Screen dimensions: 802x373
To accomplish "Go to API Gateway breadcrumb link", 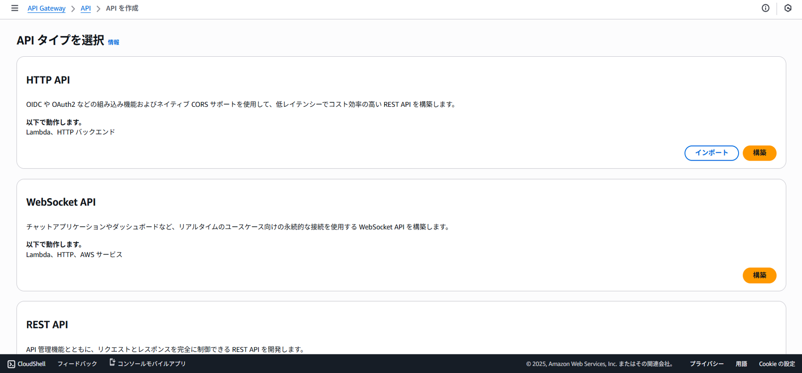I will click(x=46, y=8).
